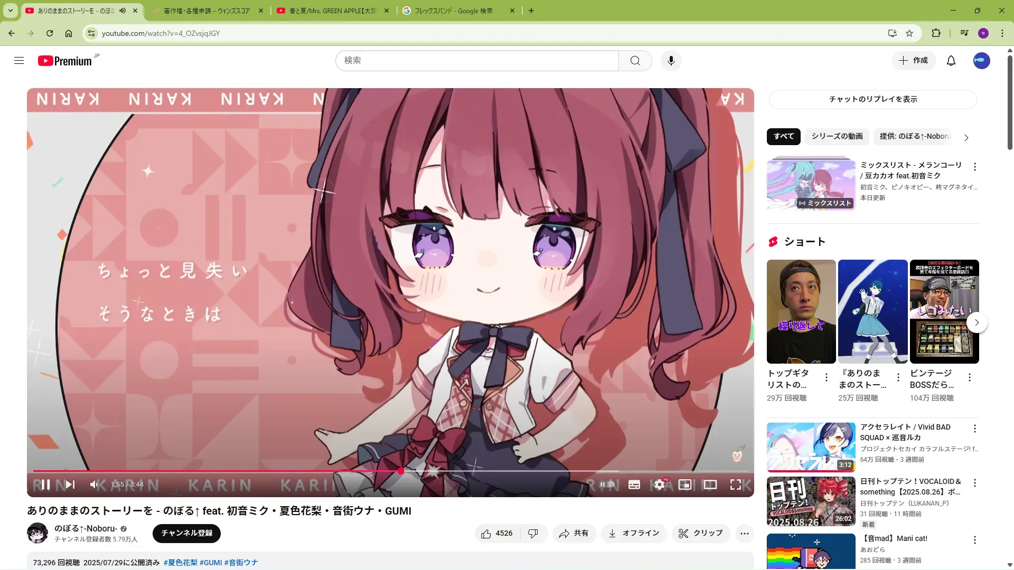Open player settings gear
This screenshot has width=1014, height=570.
[660, 484]
